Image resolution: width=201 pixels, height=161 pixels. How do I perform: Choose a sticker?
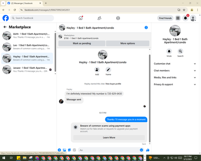(x=70, y=150)
